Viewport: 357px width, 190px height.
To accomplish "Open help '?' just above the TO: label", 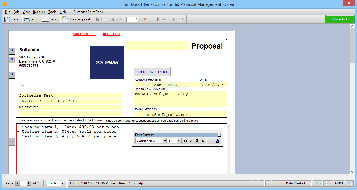I will coord(12,75).
